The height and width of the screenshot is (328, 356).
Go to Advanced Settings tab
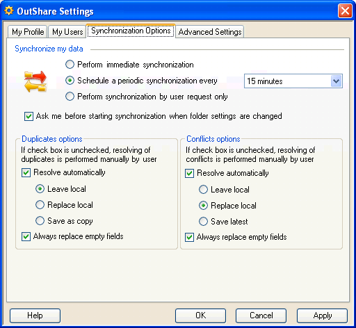coord(210,32)
